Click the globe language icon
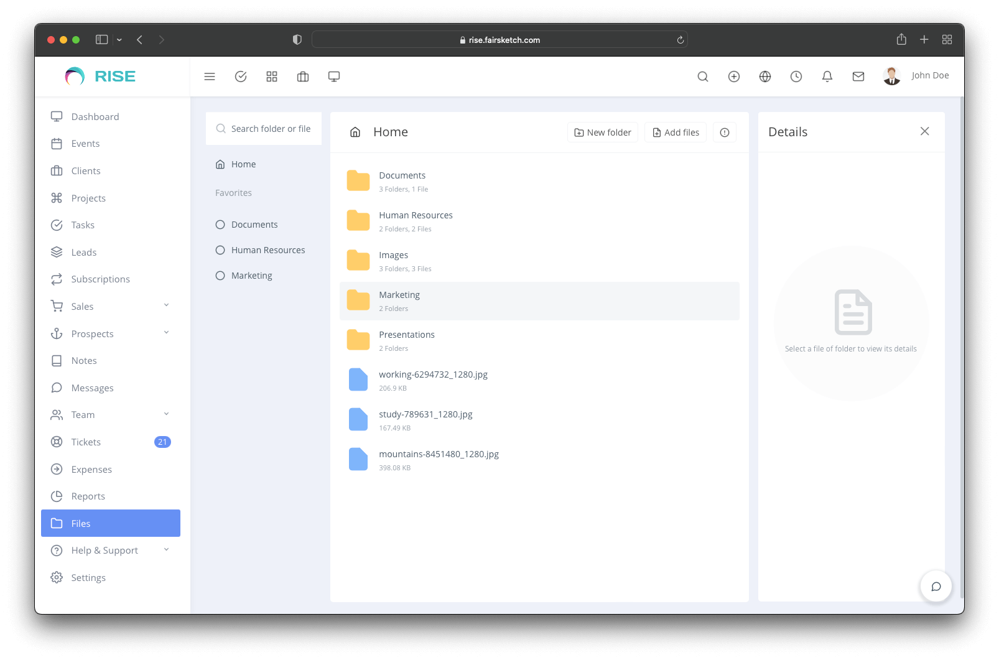 pyautogui.click(x=765, y=77)
